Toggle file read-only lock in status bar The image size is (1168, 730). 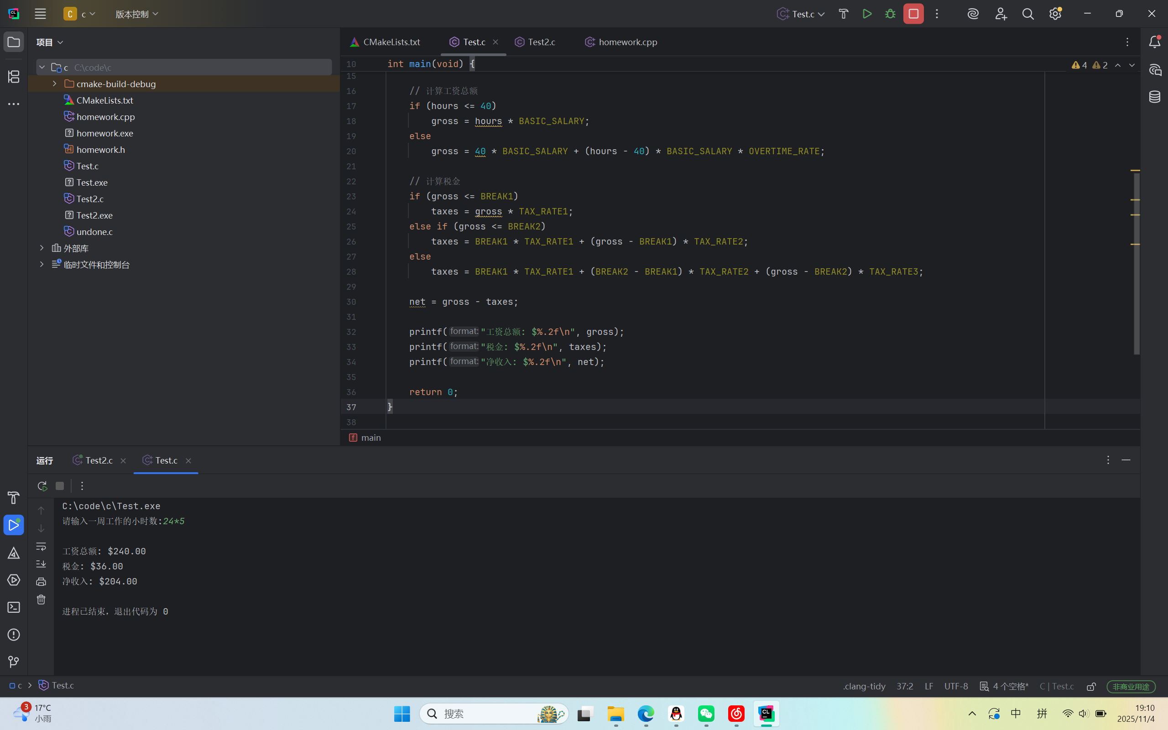pos(1091,686)
